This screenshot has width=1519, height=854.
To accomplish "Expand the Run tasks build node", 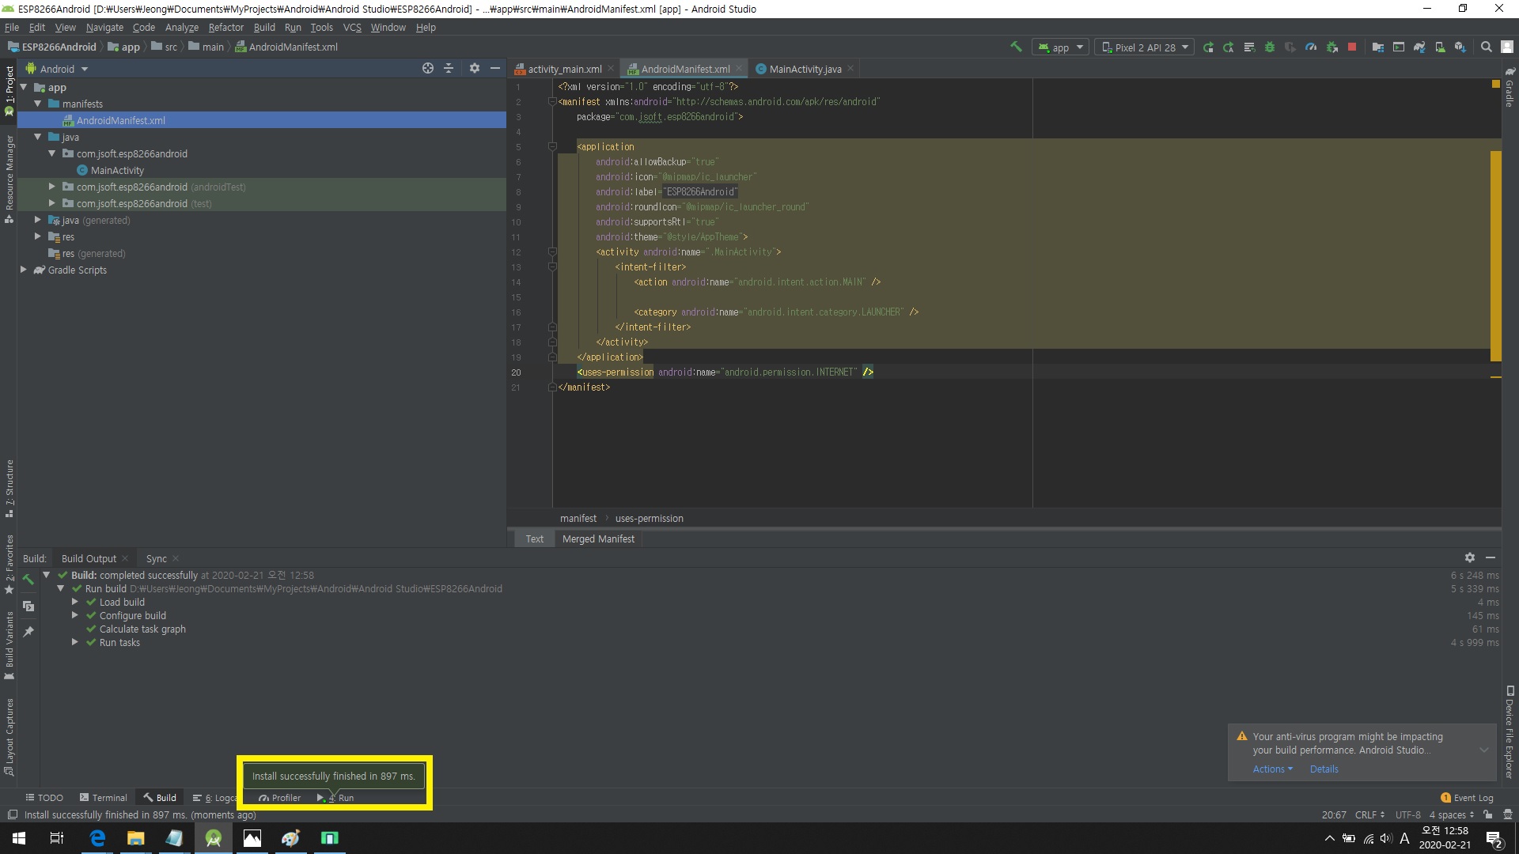I will tap(75, 642).
